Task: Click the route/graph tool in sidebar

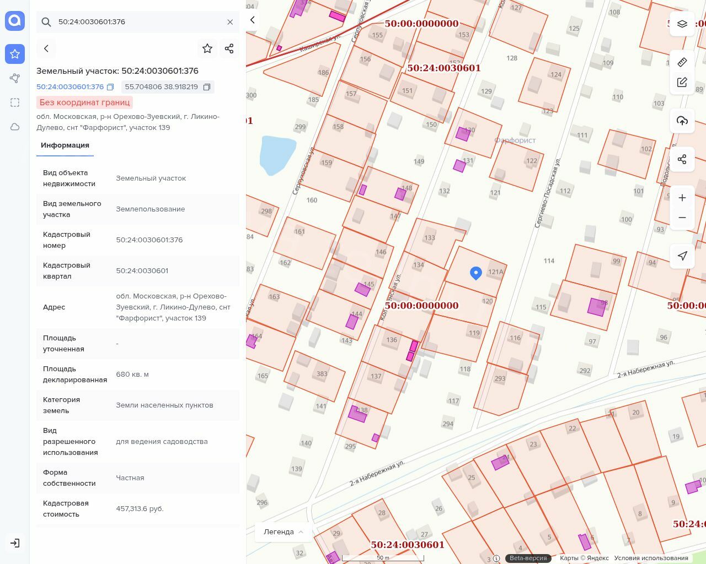Action: (x=15, y=78)
